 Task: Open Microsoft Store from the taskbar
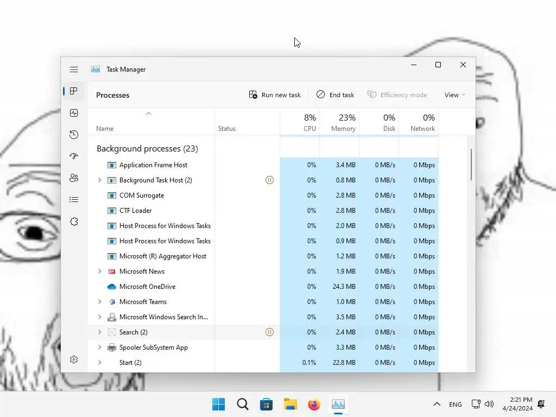coord(266,404)
